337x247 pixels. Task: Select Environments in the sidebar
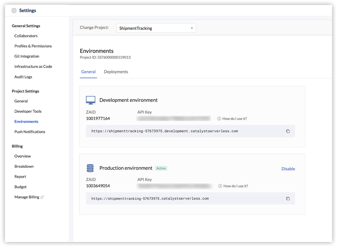[x=26, y=122]
